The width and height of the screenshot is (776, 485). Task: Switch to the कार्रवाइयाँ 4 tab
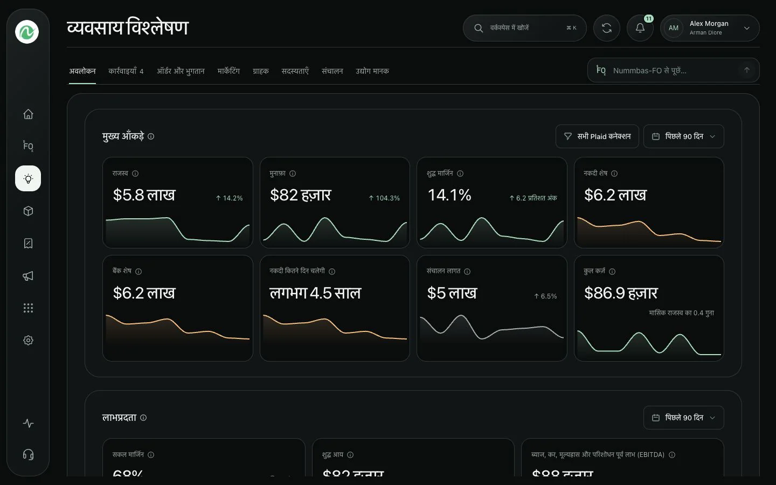(126, 71)
